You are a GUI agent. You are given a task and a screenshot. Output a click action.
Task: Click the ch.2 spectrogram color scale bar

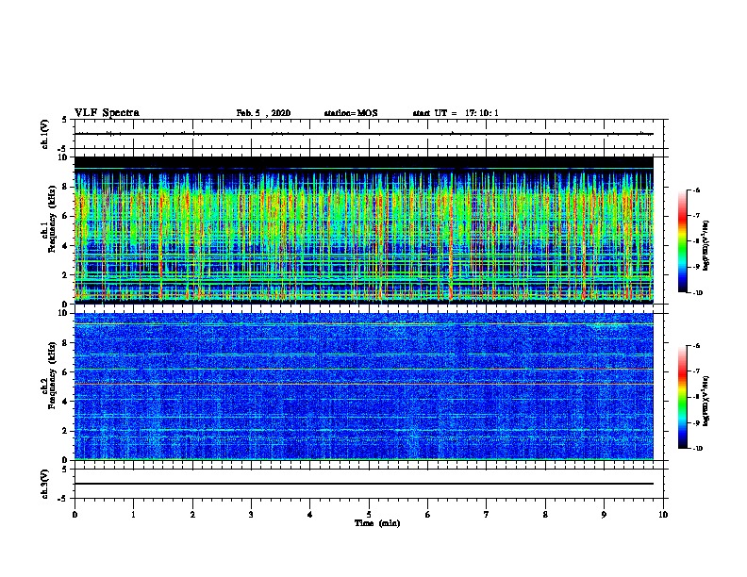683,397
